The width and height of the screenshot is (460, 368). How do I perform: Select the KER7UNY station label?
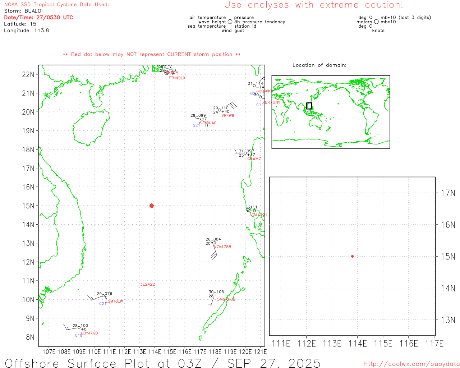(x=271, y=102)
